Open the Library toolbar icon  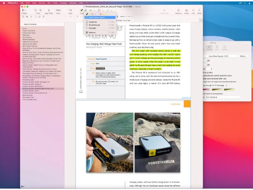(187, 10)
